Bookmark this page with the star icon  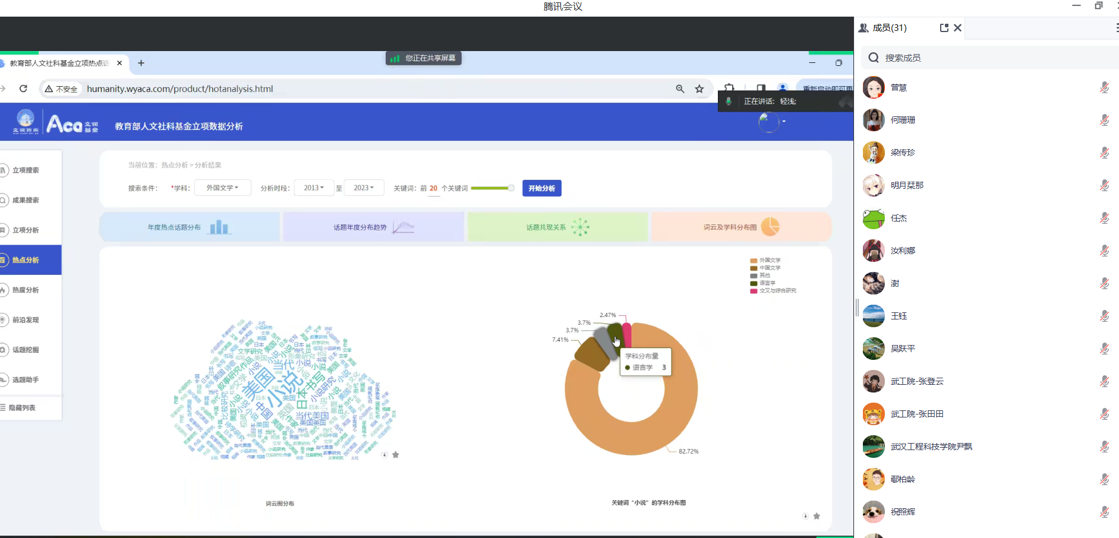(699, 89)
